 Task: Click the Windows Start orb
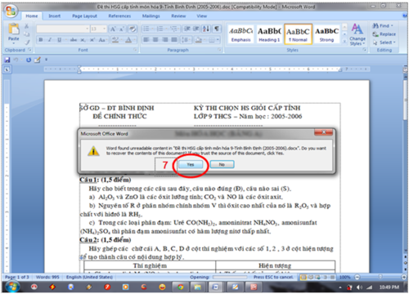coord(12,287)
